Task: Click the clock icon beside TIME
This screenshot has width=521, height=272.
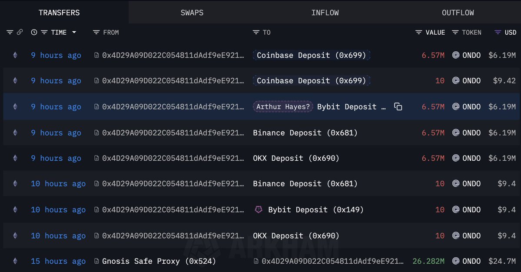Action: pos(34,32)
